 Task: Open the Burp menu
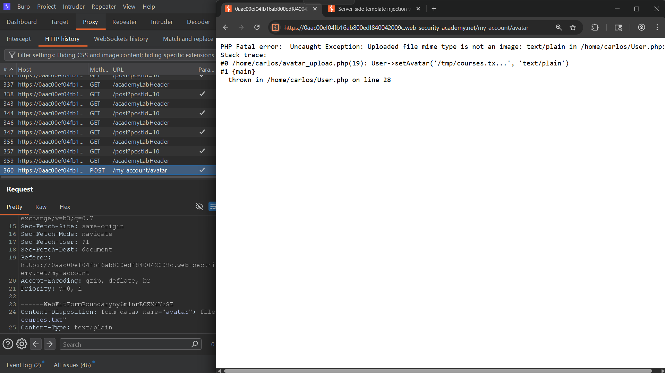(x=24, y=7)
